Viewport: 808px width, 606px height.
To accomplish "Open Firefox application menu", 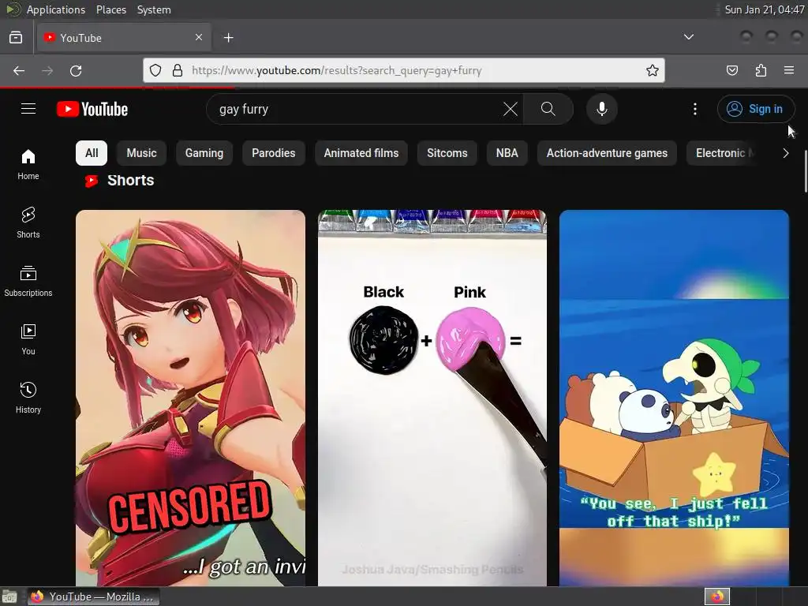I will pyautogui.click(x=789, y=70).
